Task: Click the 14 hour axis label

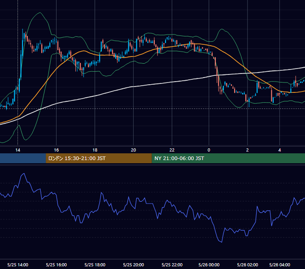Action: (17, 150)
